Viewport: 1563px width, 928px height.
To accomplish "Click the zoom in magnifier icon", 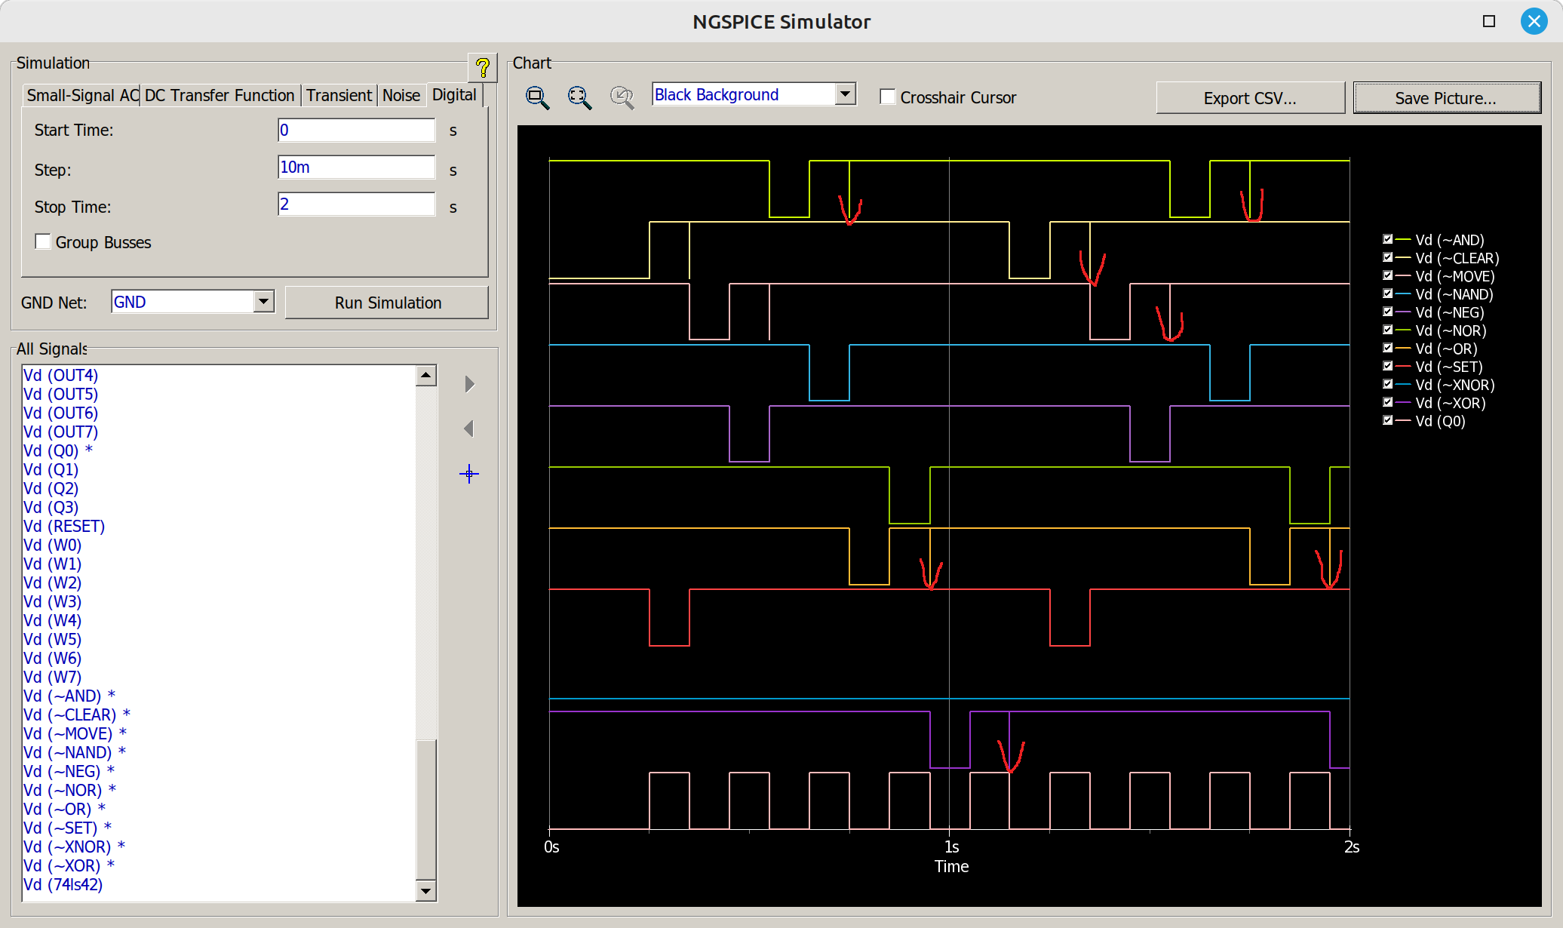I will (537, 97).
